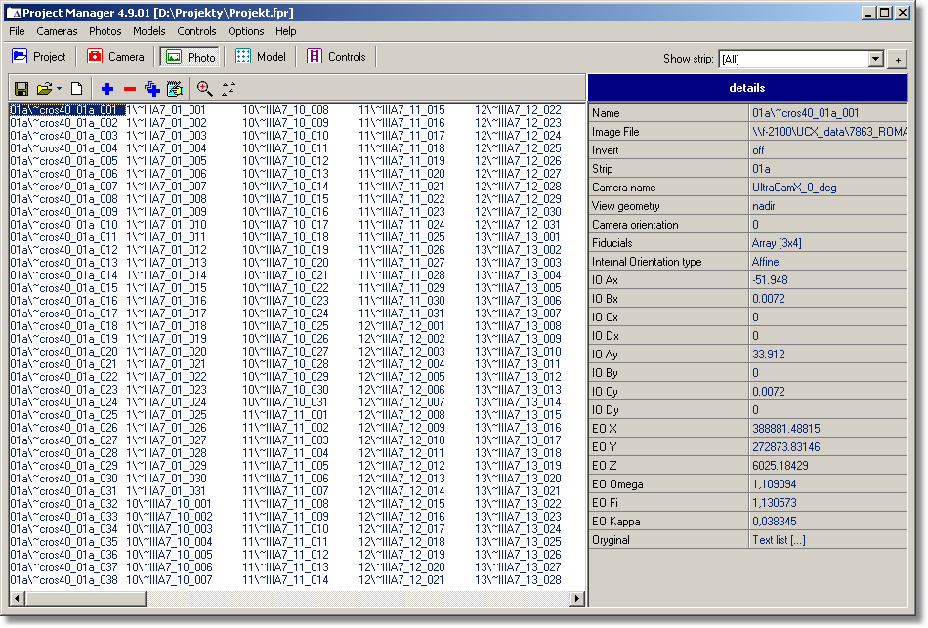
Task: Click the EO X value 388881.48815
Action: click(x=786, y=429)
